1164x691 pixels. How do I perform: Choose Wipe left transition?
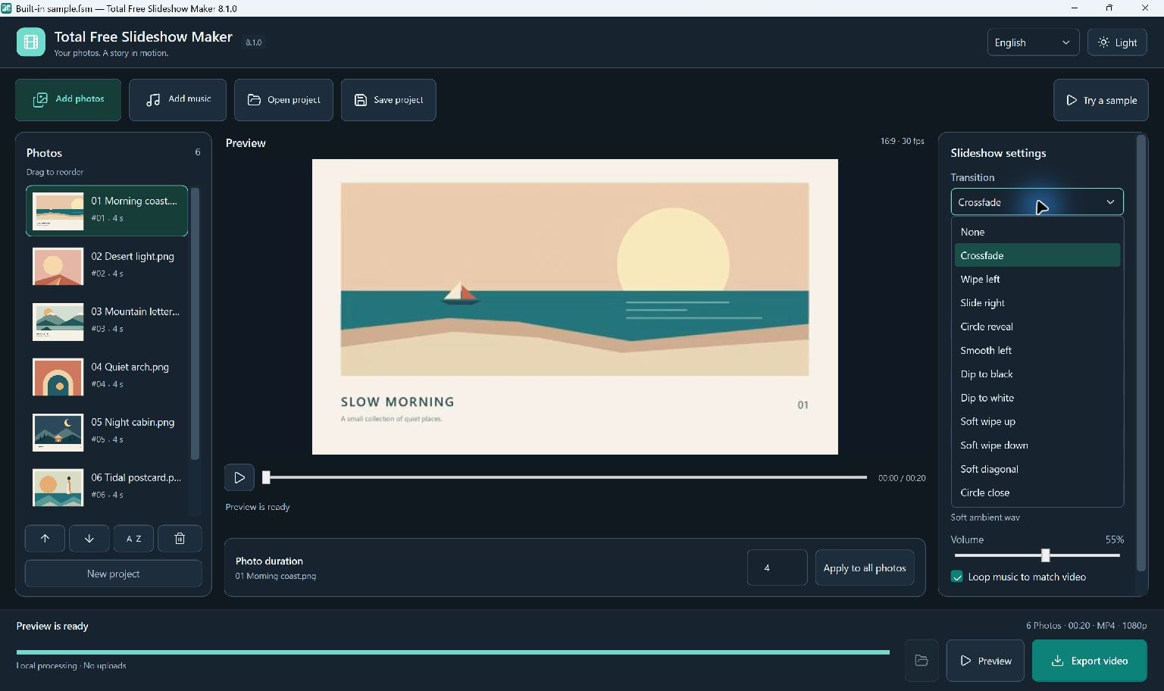[x=1037, y=279]
